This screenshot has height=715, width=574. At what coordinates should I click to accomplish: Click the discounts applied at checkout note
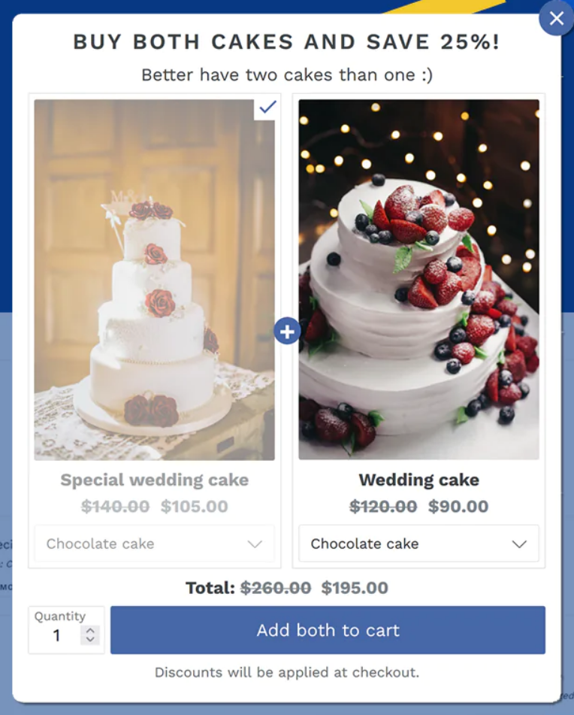click(286, 672)
